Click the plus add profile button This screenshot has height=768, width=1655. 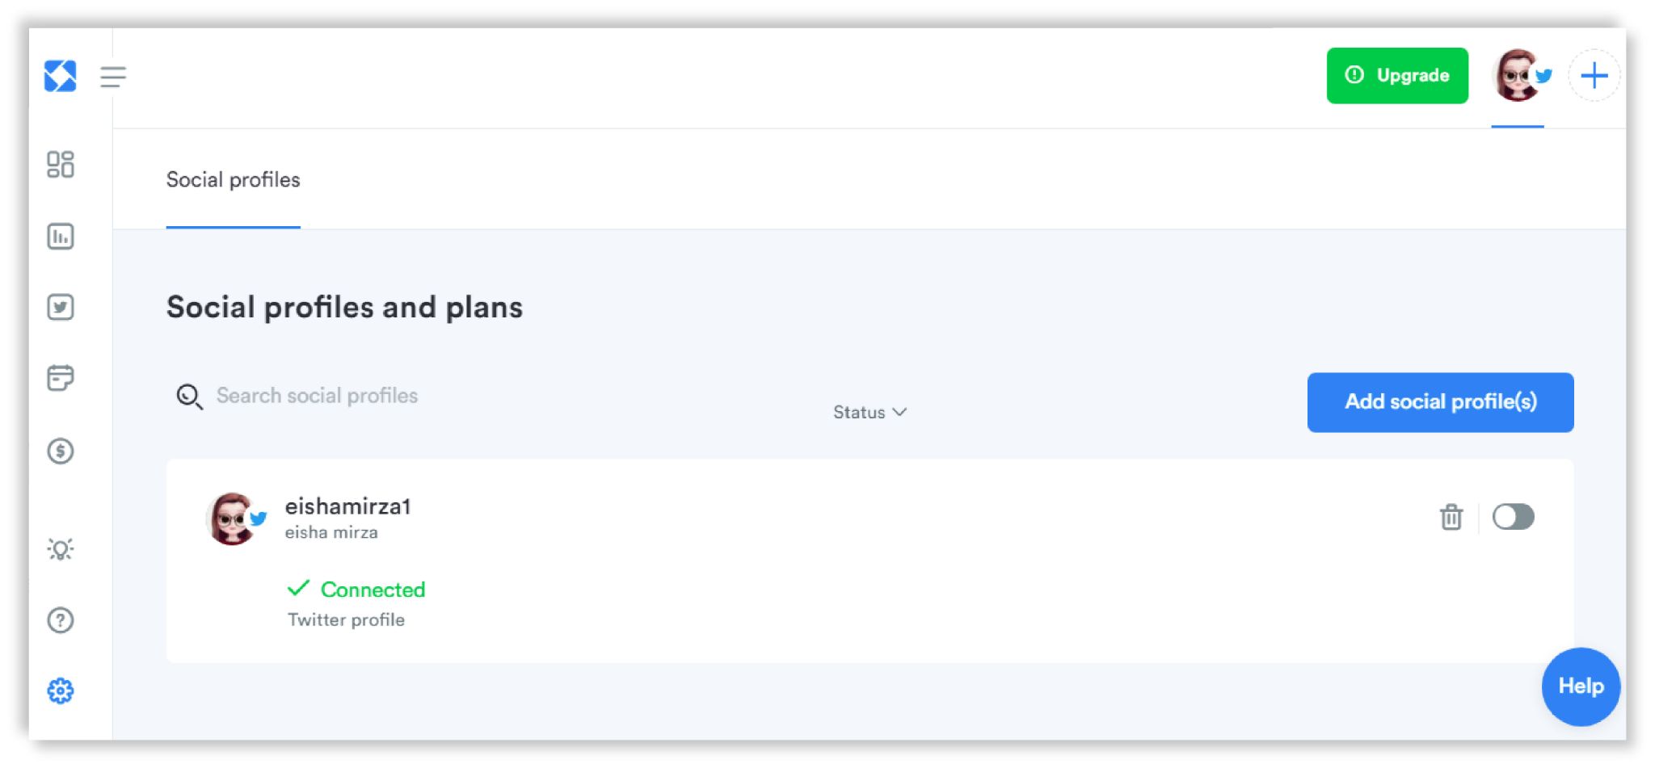coord(1594,76)
